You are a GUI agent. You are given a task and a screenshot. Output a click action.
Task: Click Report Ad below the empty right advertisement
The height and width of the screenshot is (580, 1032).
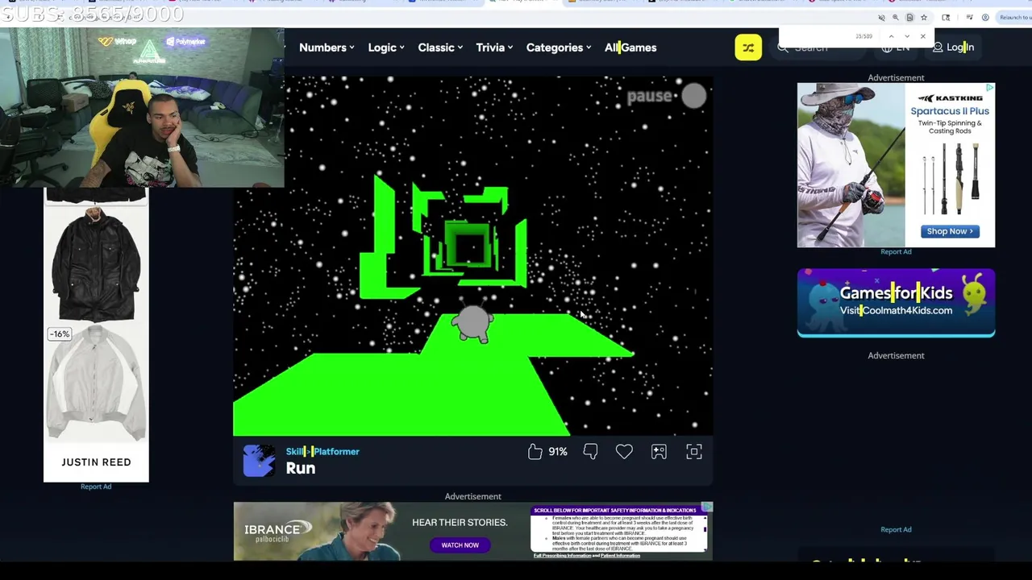tap(896, 530)
